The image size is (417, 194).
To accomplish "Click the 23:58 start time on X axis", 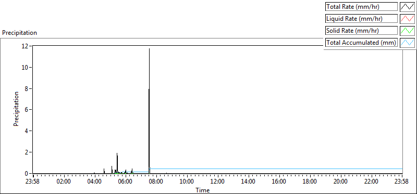I will pos(33,182).
